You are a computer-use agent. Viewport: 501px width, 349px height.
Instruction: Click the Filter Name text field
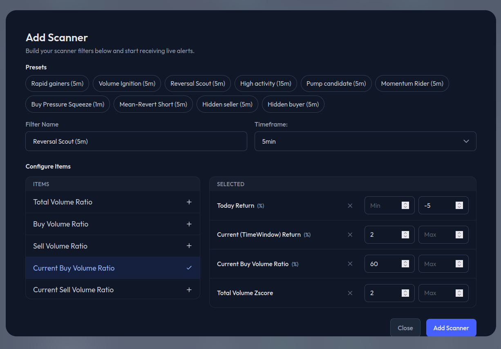[136, 141]
